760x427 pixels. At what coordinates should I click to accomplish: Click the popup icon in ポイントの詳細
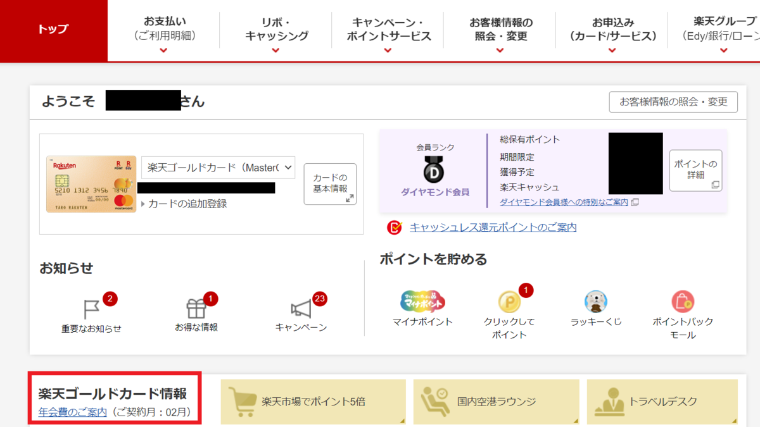pyautogui.click(x=716, y=185)
